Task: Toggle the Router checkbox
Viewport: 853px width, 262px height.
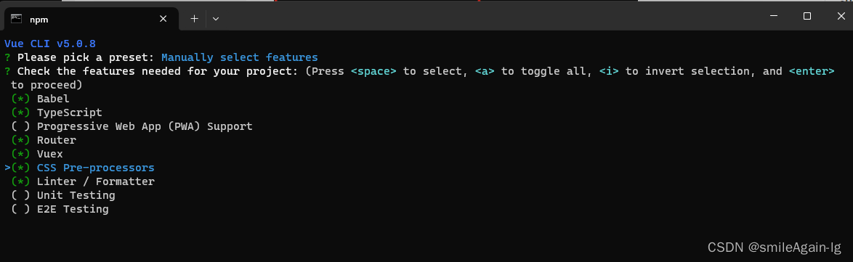Action: pyautogui.click(x=20, y=140)
